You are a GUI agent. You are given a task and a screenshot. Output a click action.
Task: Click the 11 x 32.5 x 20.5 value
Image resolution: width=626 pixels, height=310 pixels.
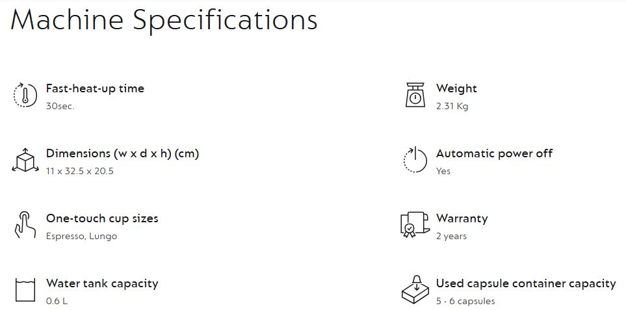(x=80, y=171)
